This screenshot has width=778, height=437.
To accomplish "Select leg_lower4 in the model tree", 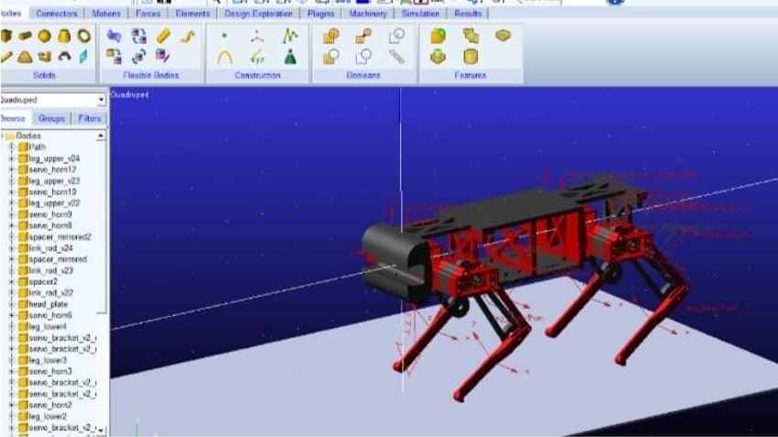I will pyautogui.click(x=48, y=326).
